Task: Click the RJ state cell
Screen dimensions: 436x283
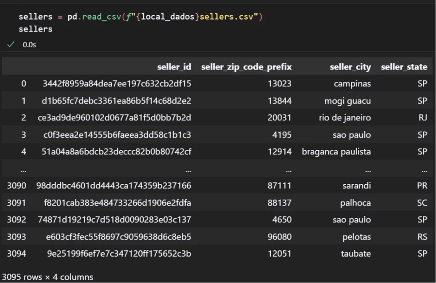Action: click(423, 117)
